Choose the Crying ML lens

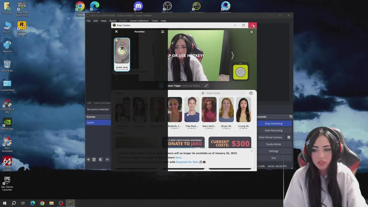click(x=244, y=113)
